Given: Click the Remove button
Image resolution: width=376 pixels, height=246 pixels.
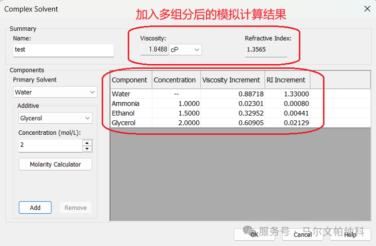Looking at the screenshot, I should 75,208.
